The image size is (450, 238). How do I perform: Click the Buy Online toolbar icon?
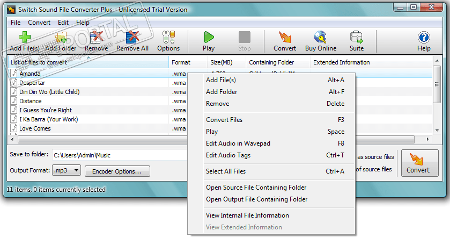(321, 40)
